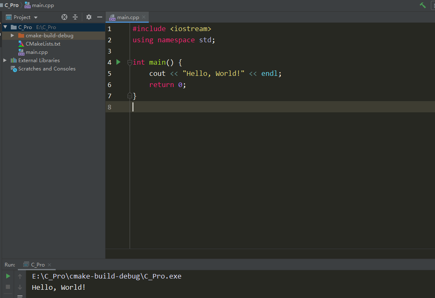Click the down arrow in Run panel

pyautogui.click(x=20, y=287)
